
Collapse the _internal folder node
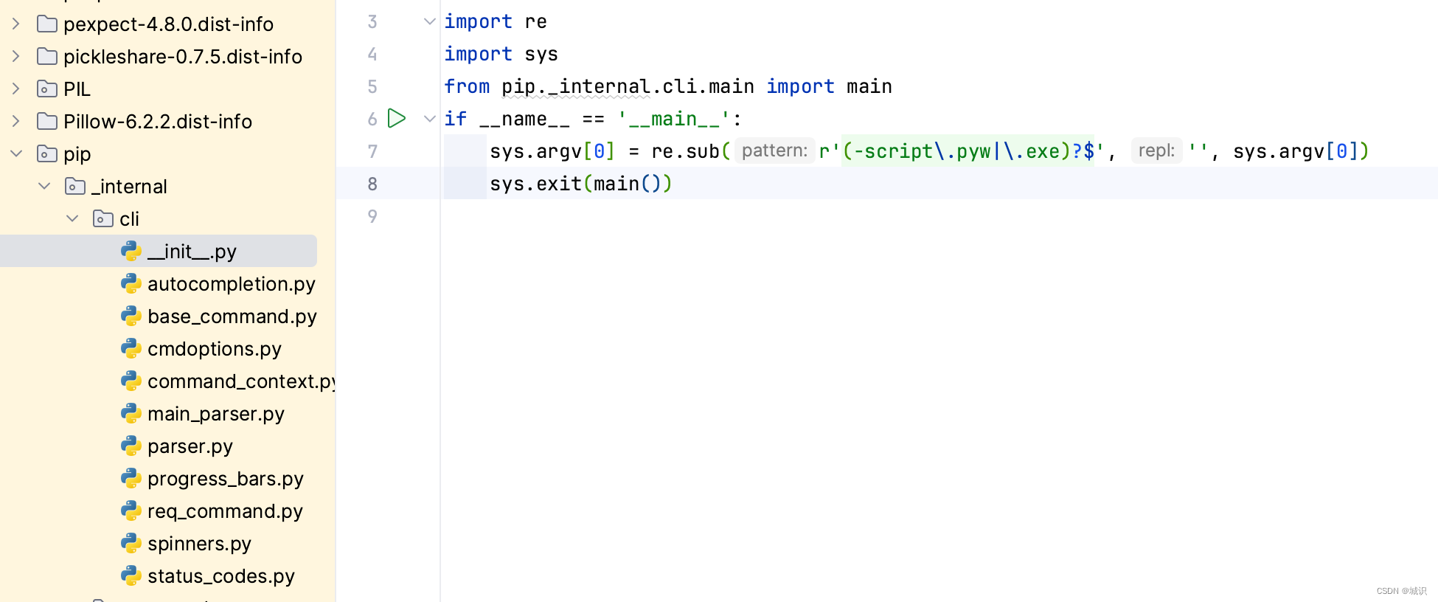point(44,187)
